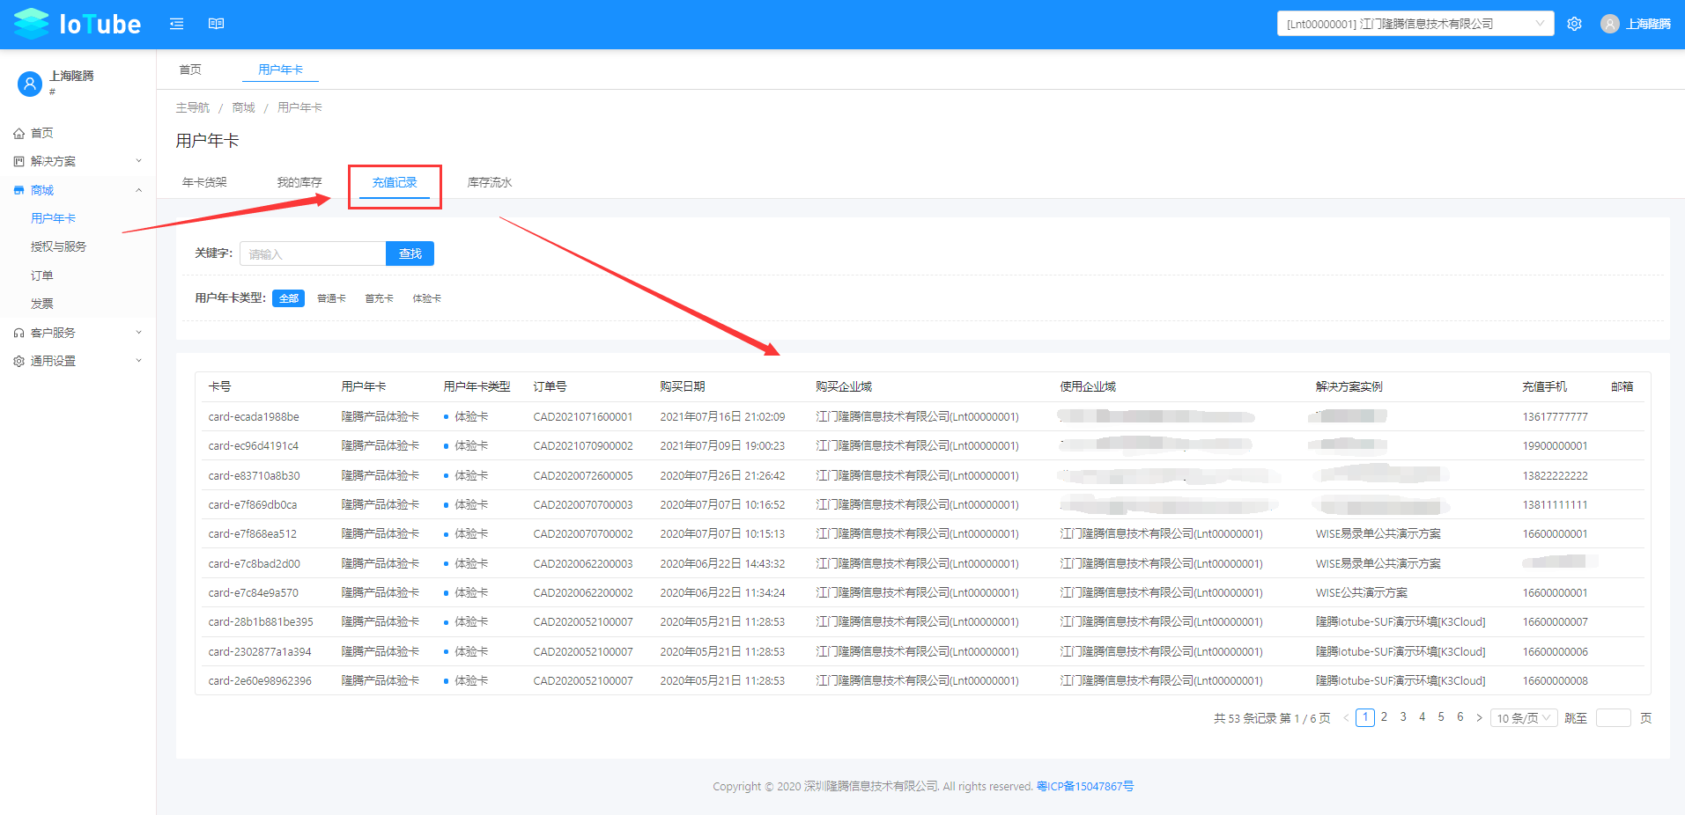1685x815 pixels.
Task: Click the 主导航 breadcrumb
Action: [x=192, y=107]
